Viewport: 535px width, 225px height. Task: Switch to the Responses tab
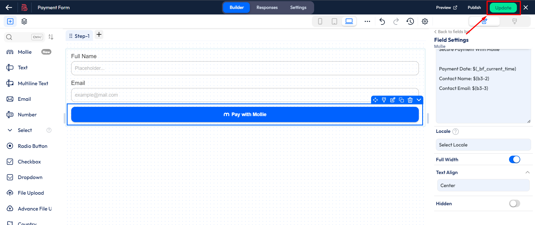(267, 8)
